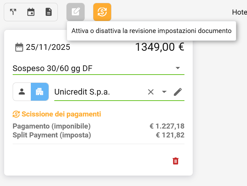The image size is (247, 186).
Task: Open the Unicredit S.p.a. dropdown arrow
Action: [164, 92]
